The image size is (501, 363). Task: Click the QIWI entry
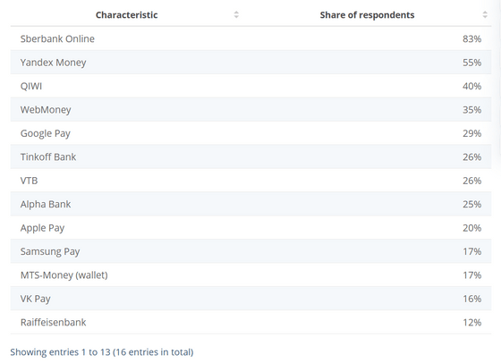pyautogui.click(x=31, y=86)
